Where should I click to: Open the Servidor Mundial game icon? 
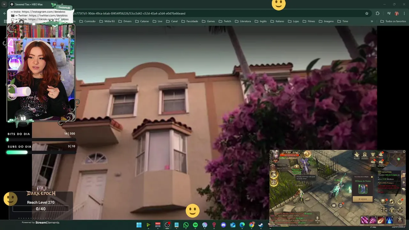click(357, 156)
